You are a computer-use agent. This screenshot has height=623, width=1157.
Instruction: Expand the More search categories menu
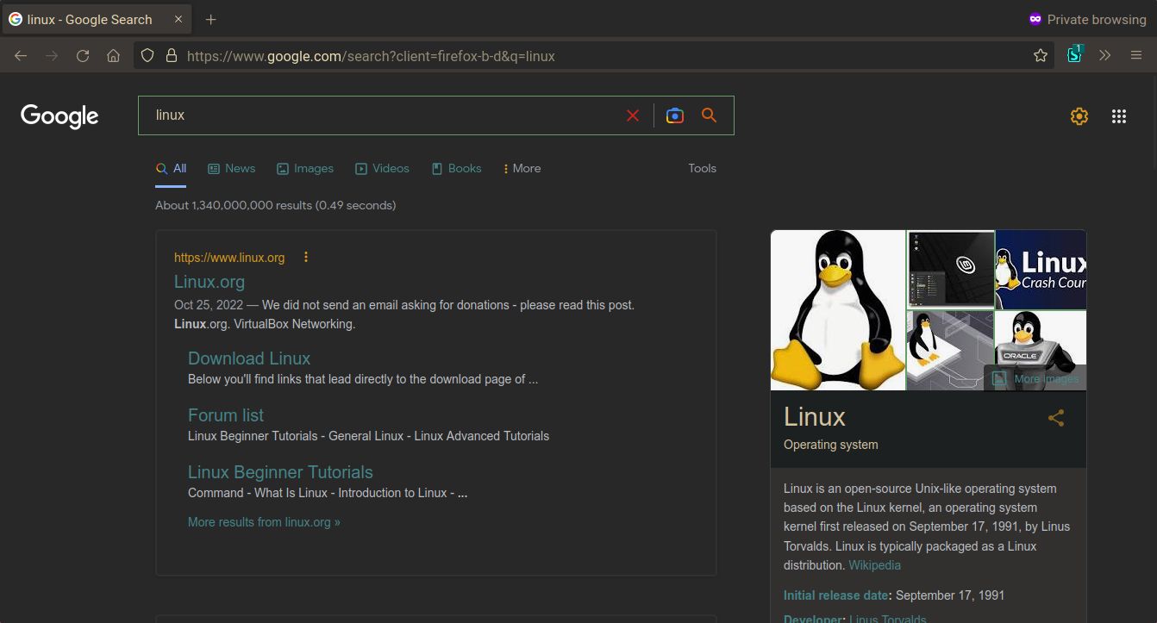[x=522, y=169]
